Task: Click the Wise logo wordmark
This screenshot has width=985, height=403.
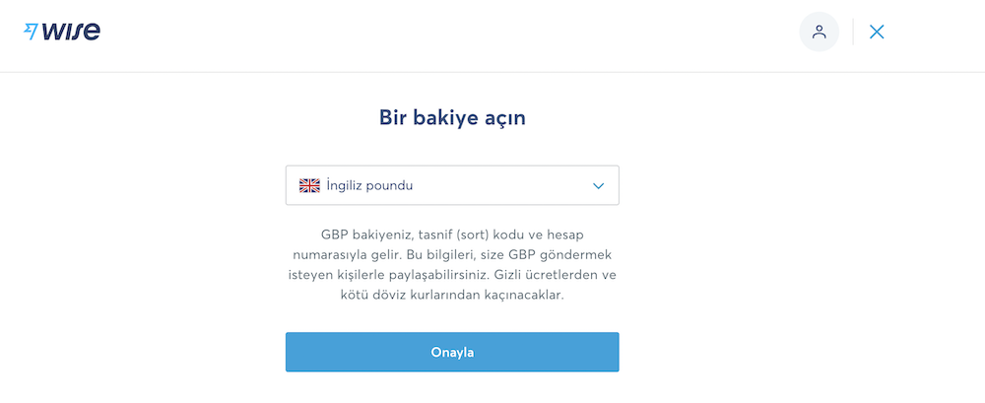Action: pos(71,32)
